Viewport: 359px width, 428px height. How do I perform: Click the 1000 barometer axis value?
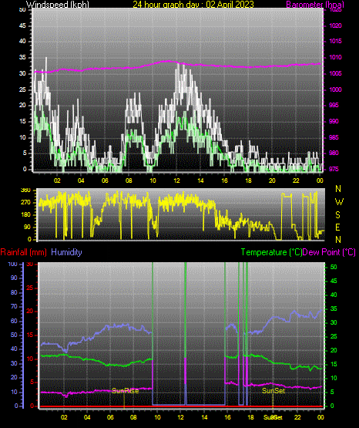click(336, 89)
